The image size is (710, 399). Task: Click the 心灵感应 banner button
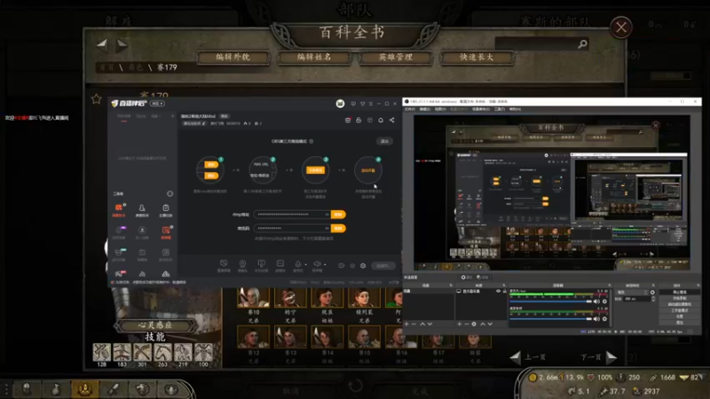click(x=155, y=325)
